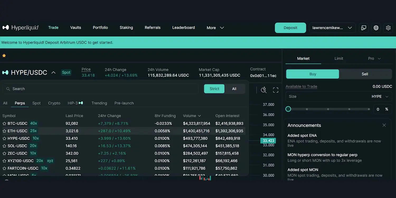Select the Sell side toggle
The height and width of the screenshot is (198, 396).
coord(365,74)
